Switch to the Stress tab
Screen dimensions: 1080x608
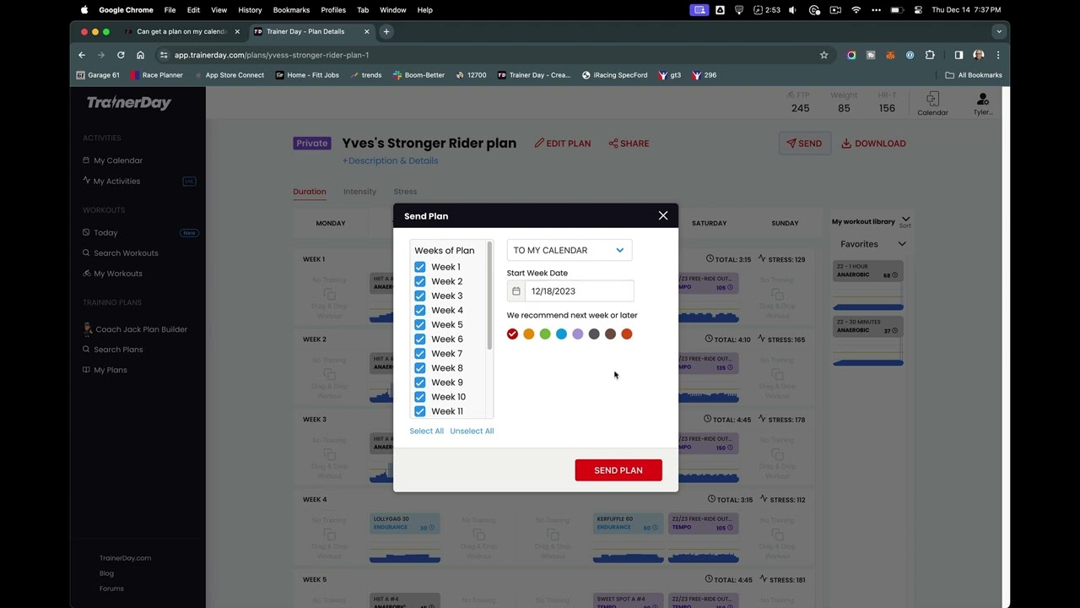point(405,192)
